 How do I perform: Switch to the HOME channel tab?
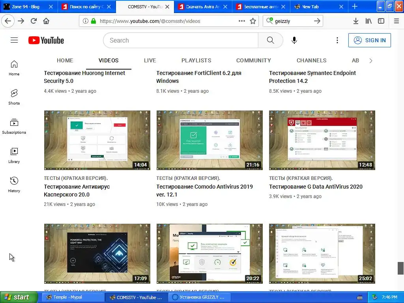coord(65,60)
